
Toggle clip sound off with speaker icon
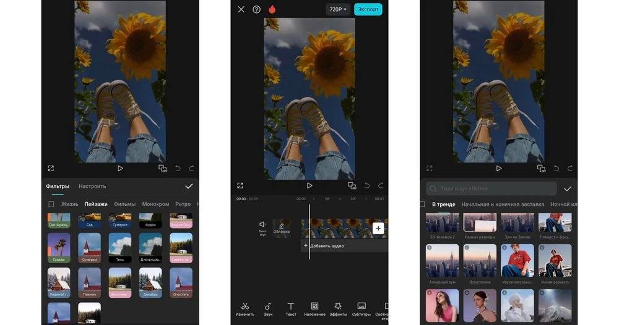[x=262, y=226]
